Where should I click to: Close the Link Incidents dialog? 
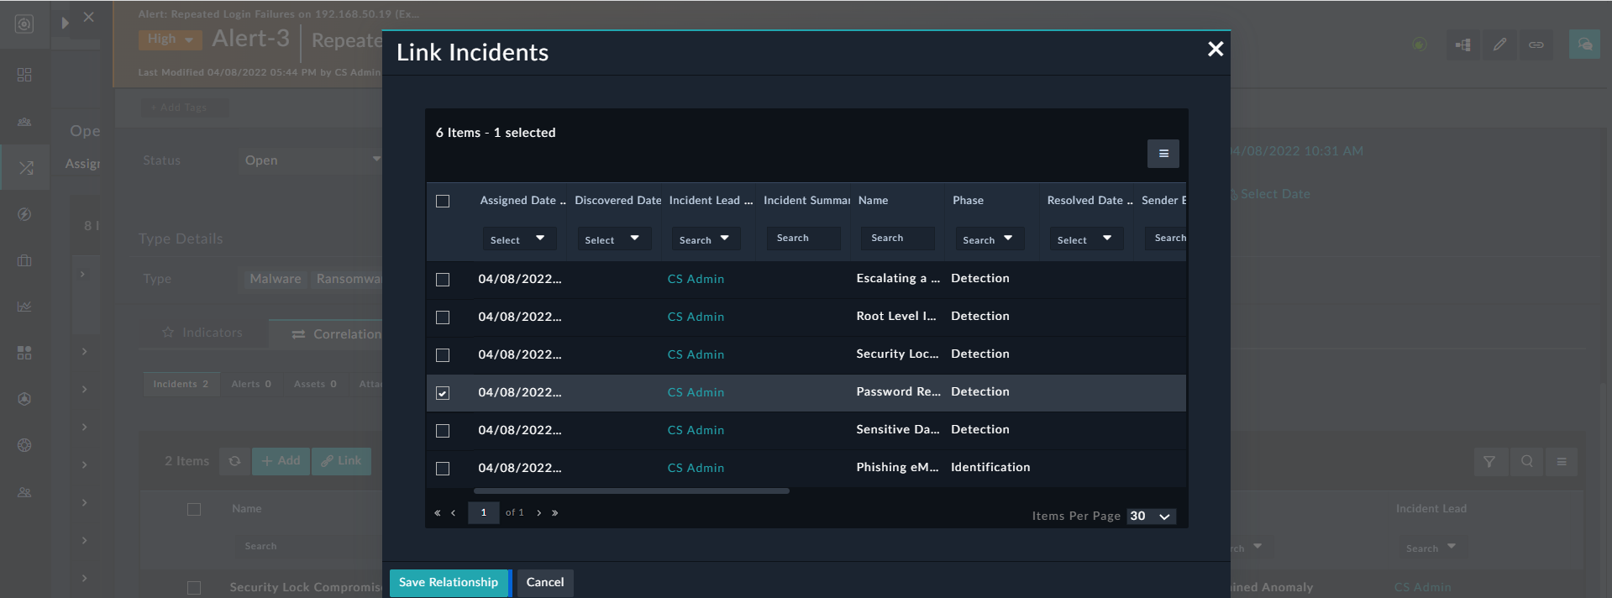pos(1215,50)
